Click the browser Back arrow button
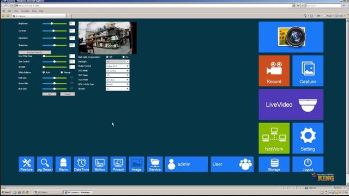This screenshot has width=349, height=196. (x=4, y=5)
